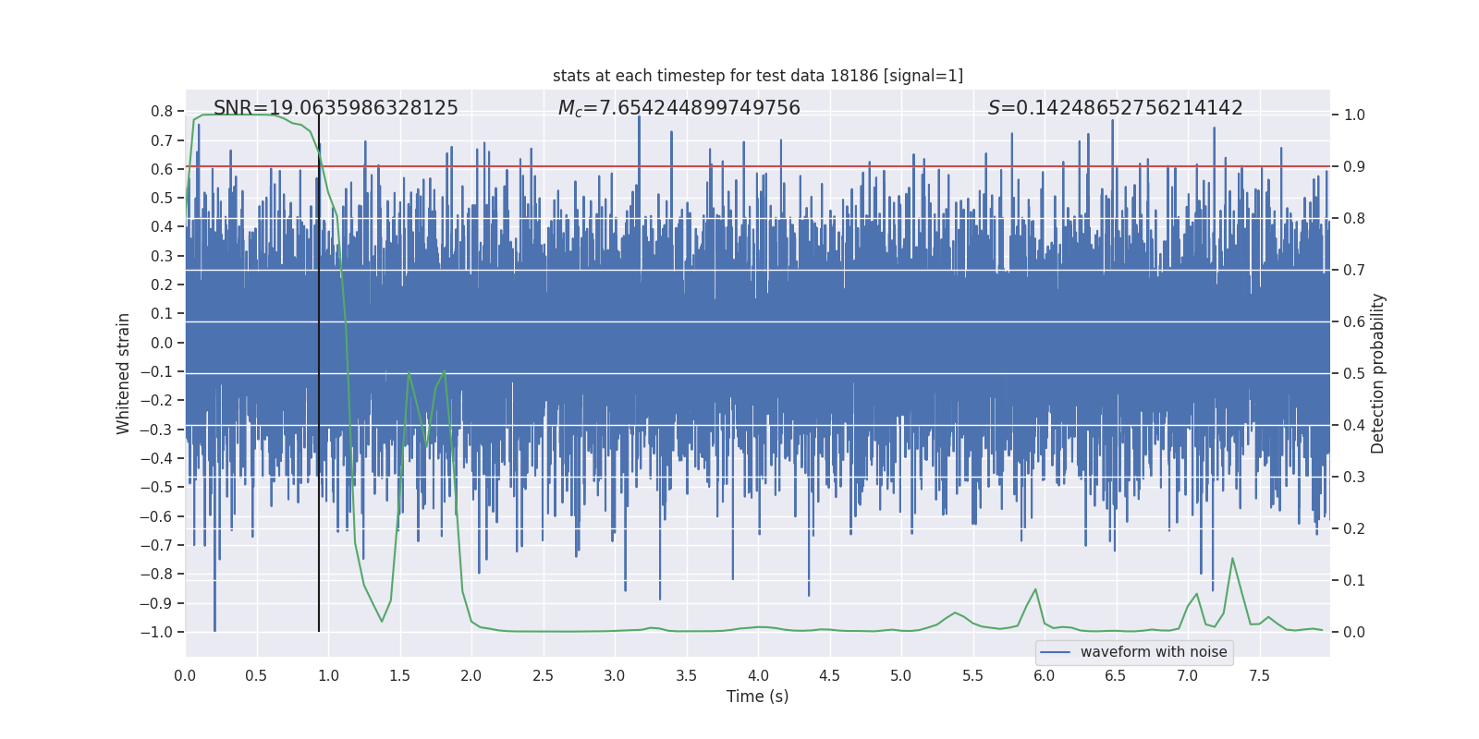Screen dimensions: 1479x739
Task: Click the S=0.1424 annotation text
Action: [x=1115, y=108]
